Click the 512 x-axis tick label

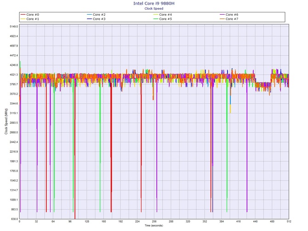pos(289,221)
